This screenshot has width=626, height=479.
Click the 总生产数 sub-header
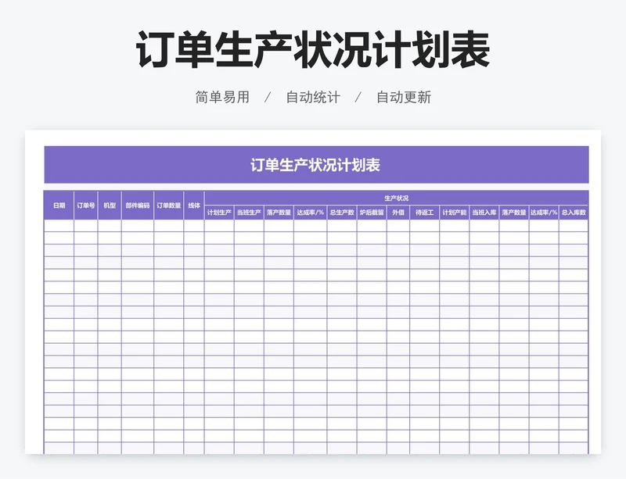342,213
